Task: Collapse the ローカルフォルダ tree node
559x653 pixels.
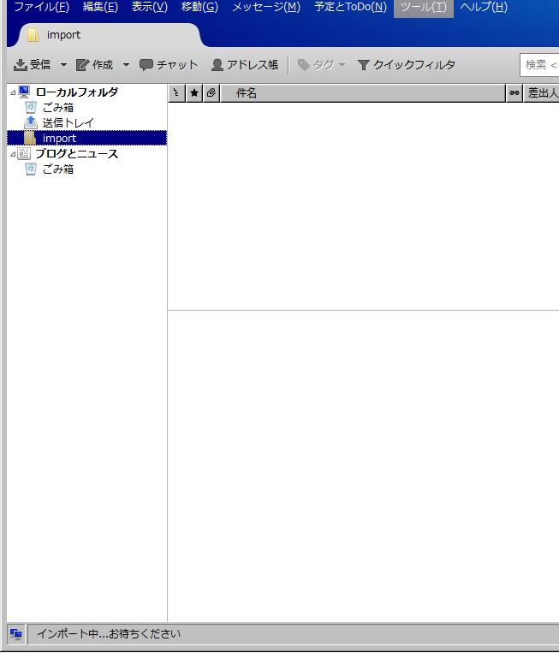Action: click(13, 92)
